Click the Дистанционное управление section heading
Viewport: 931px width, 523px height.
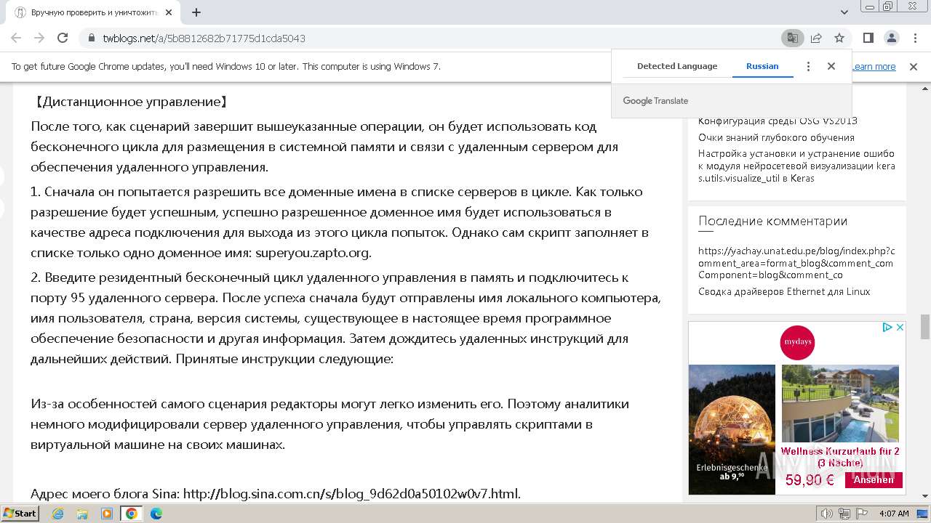(x=131, y=102)
